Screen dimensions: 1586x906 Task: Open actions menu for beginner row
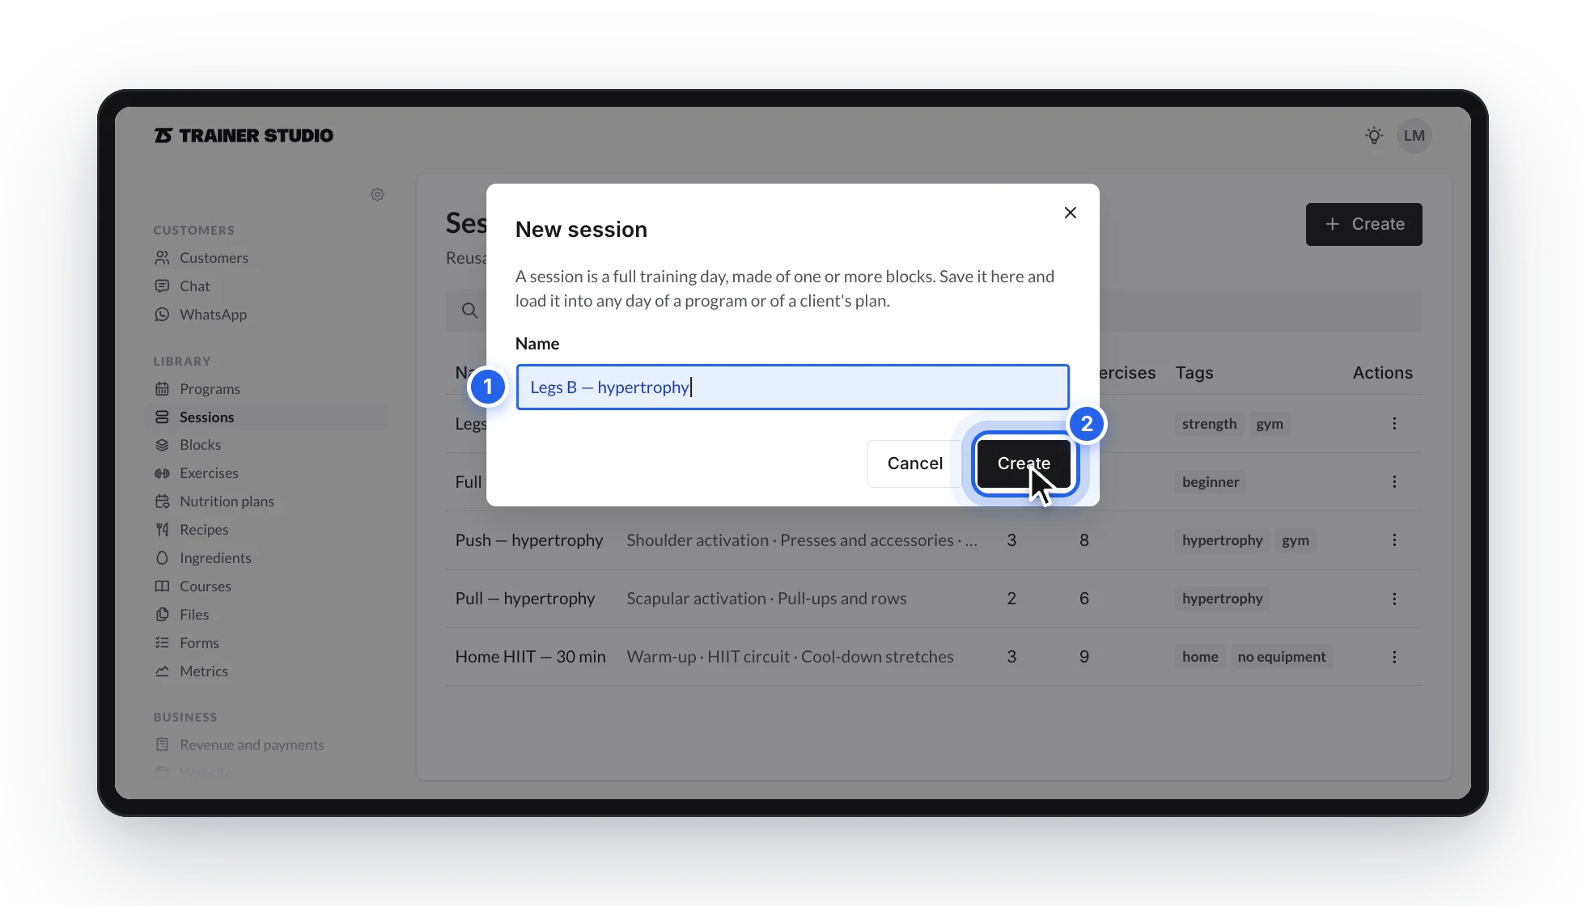coord(1394,482)
